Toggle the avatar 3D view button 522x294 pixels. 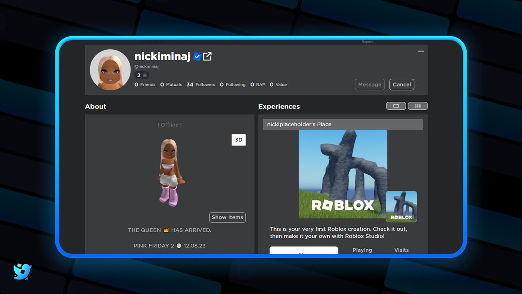[x=238, y=140]
